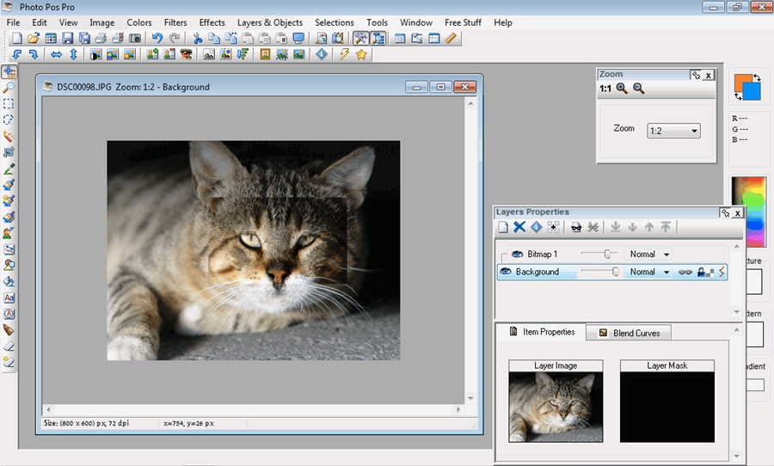Select the text tool in the toolbox
Viewport: 774px width, 466px height.
[9, 297]
